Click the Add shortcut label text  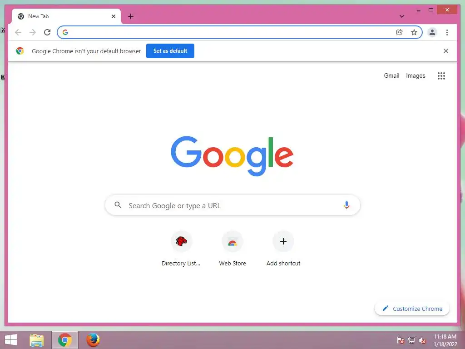(283, 263)
